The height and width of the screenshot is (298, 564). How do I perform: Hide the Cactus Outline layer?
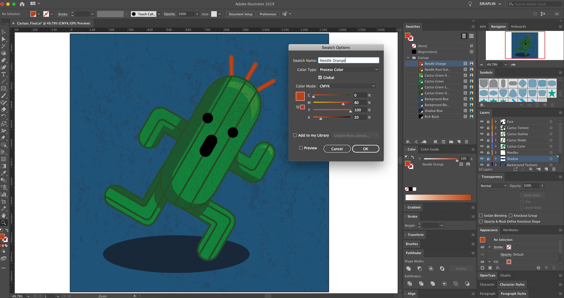point(482,134)
